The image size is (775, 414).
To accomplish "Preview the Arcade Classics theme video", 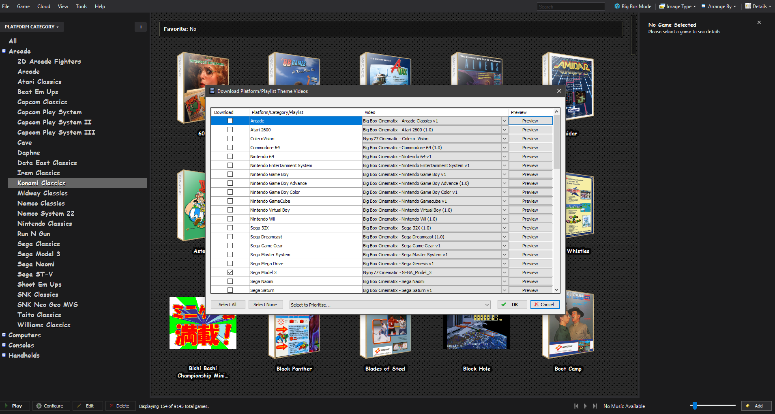I will (x=530, y=121).
